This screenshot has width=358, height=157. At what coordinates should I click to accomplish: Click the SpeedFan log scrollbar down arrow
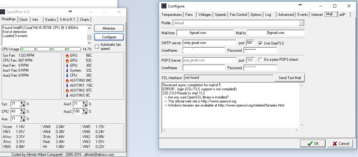(89, 43)
